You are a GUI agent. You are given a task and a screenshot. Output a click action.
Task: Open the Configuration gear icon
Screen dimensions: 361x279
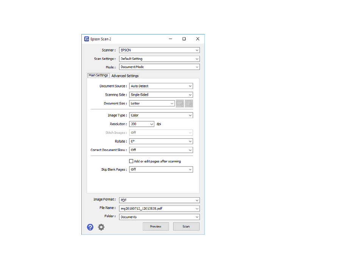coord(101,227)
